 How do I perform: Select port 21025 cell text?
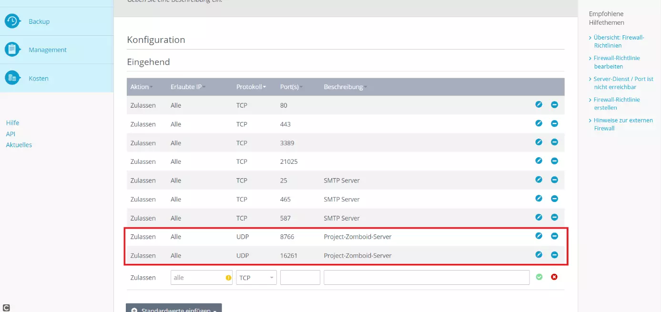pos(289,161)
